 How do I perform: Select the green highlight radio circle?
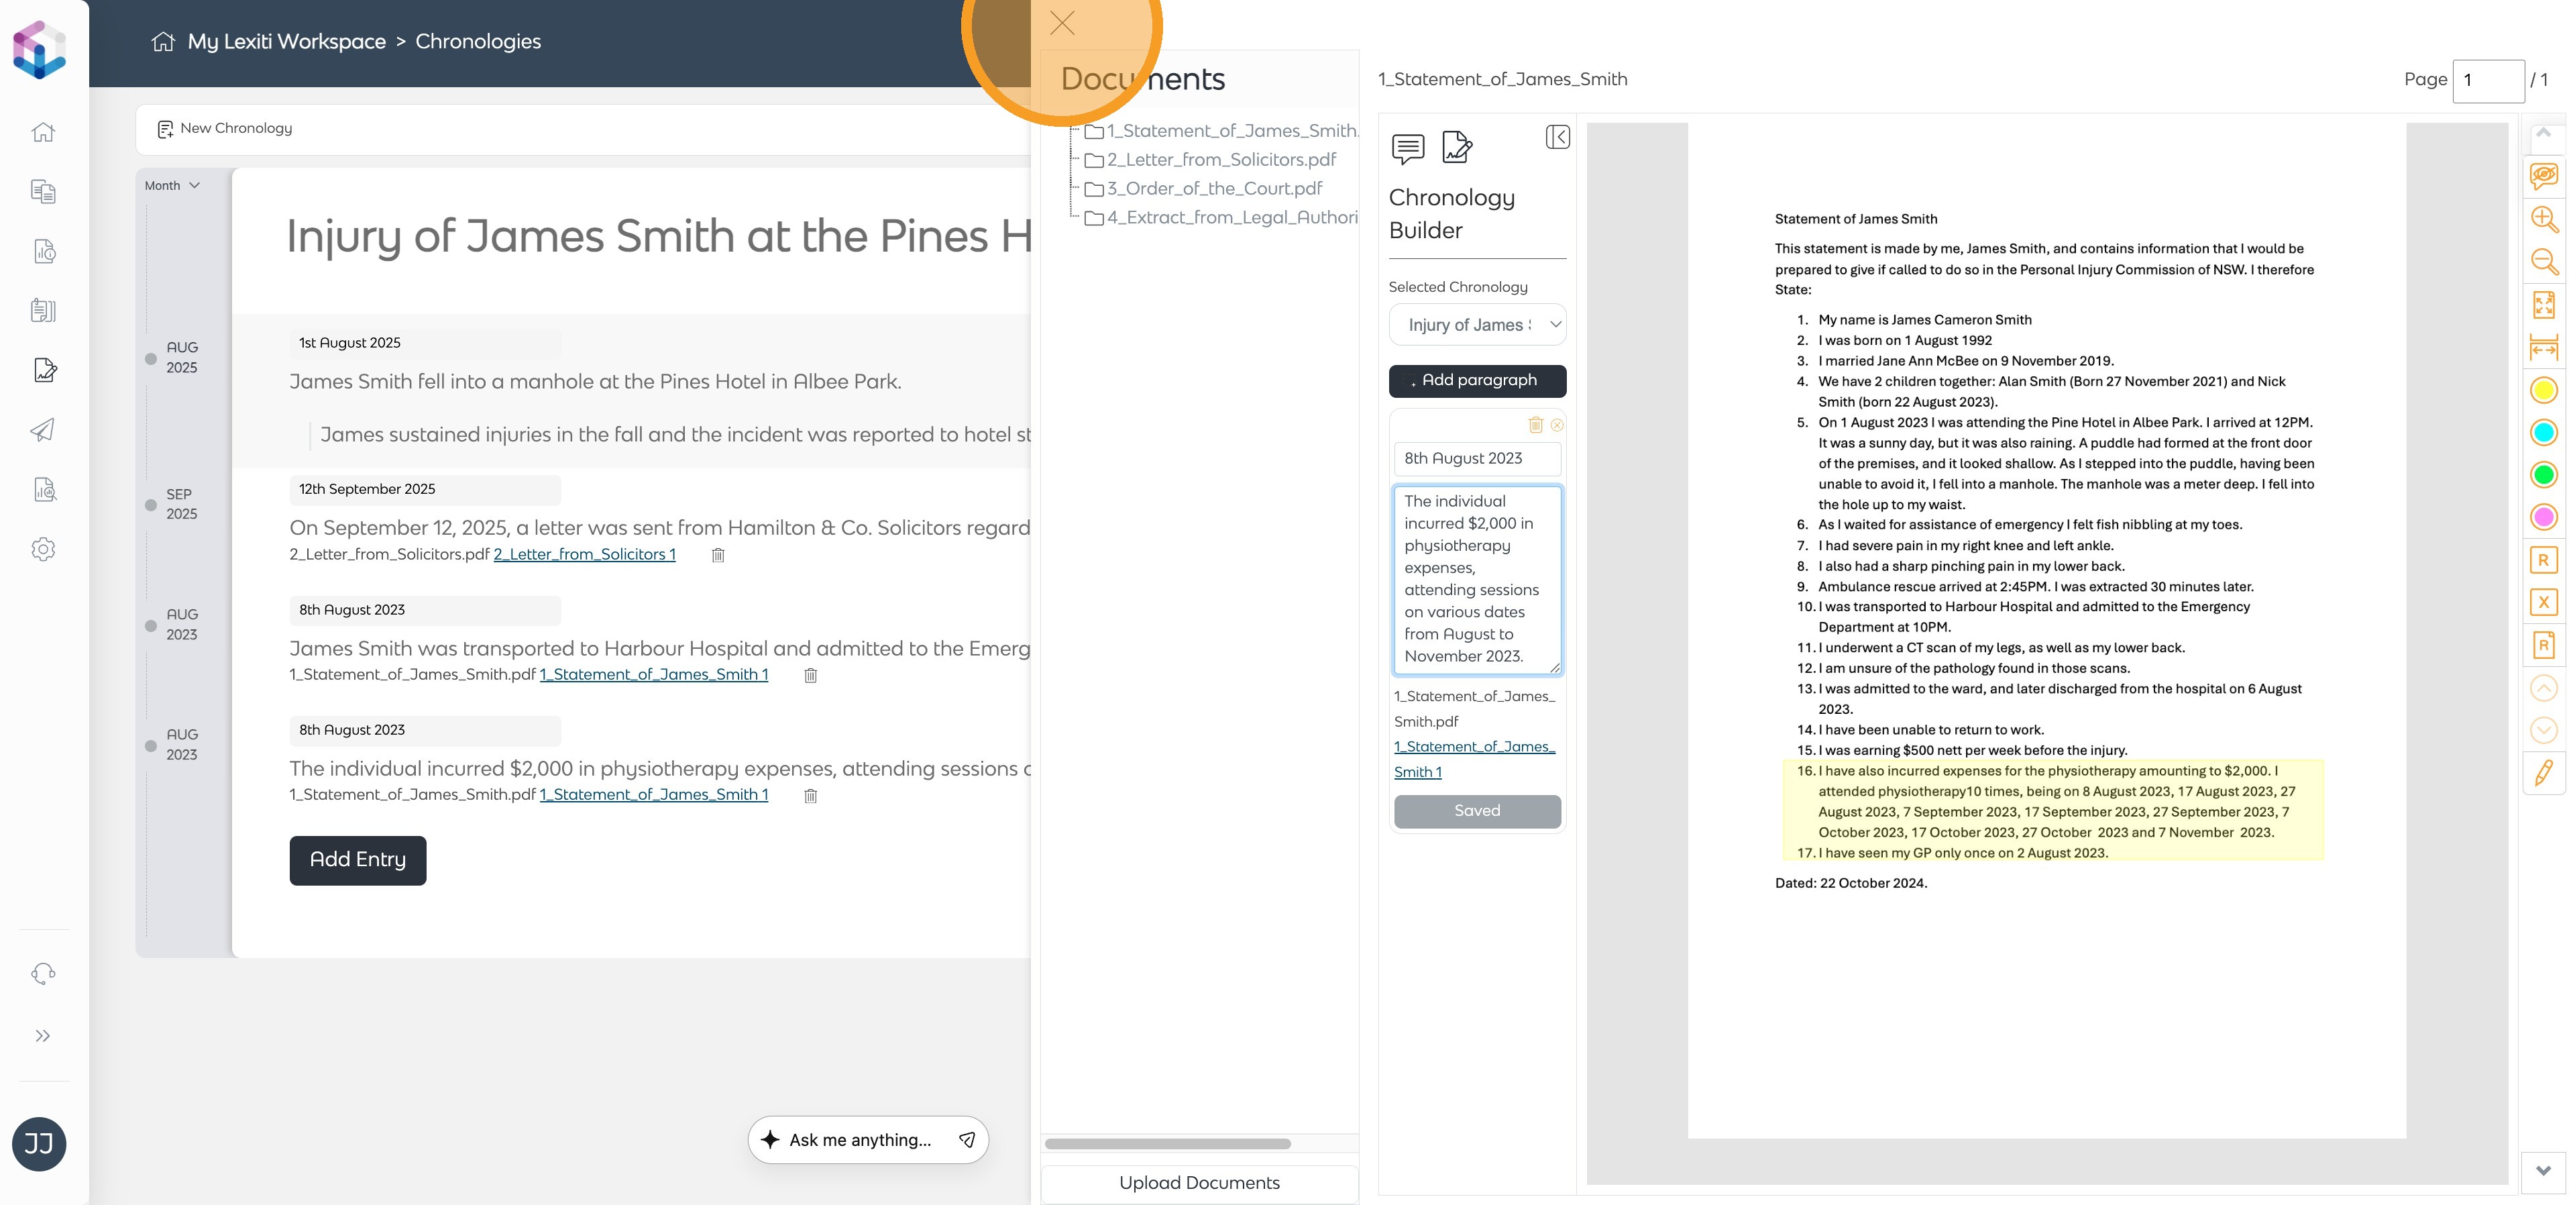pos(2543,475)
